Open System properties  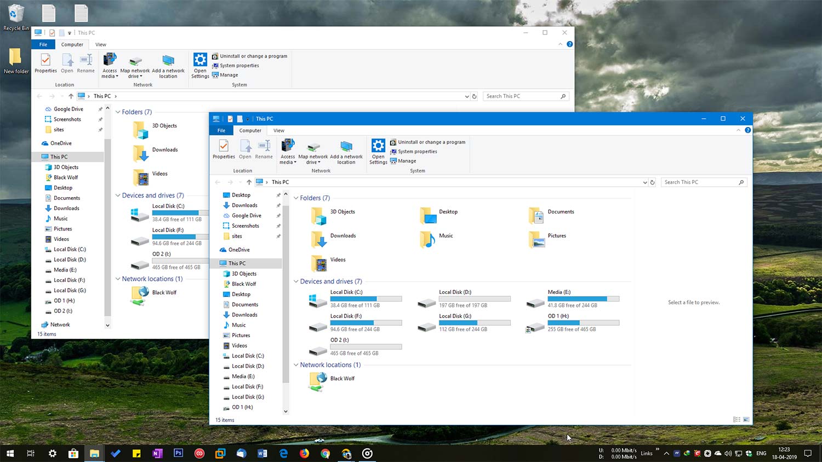416,151
